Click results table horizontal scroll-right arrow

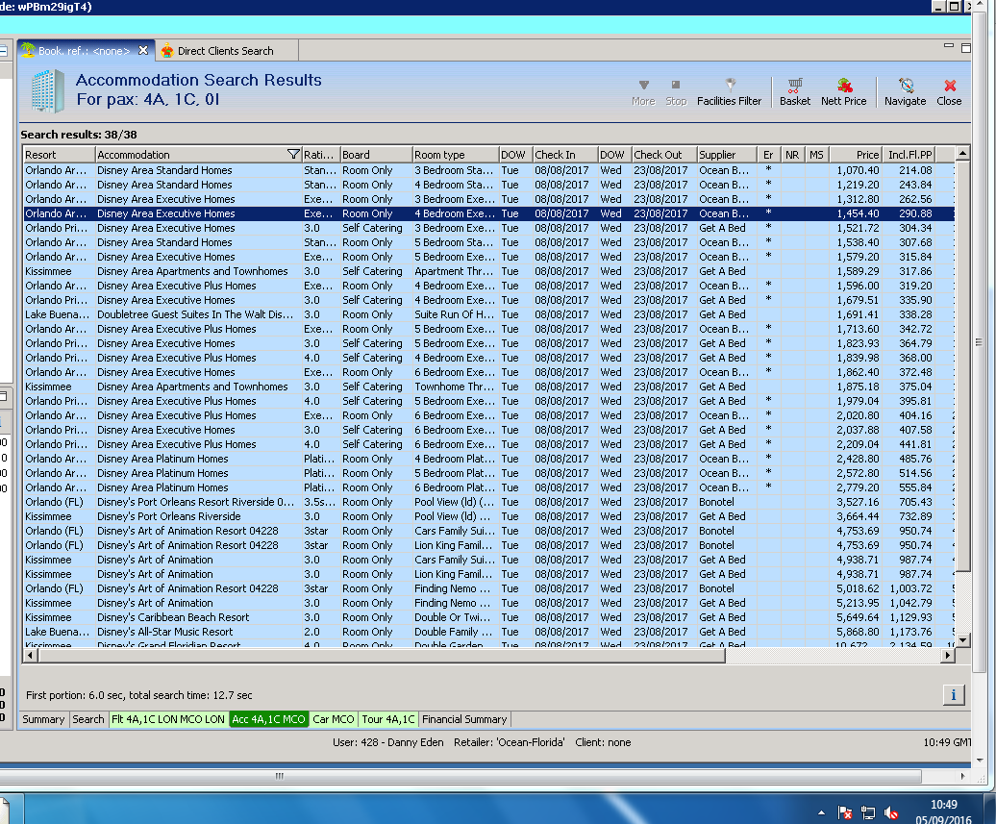[948, 655]
